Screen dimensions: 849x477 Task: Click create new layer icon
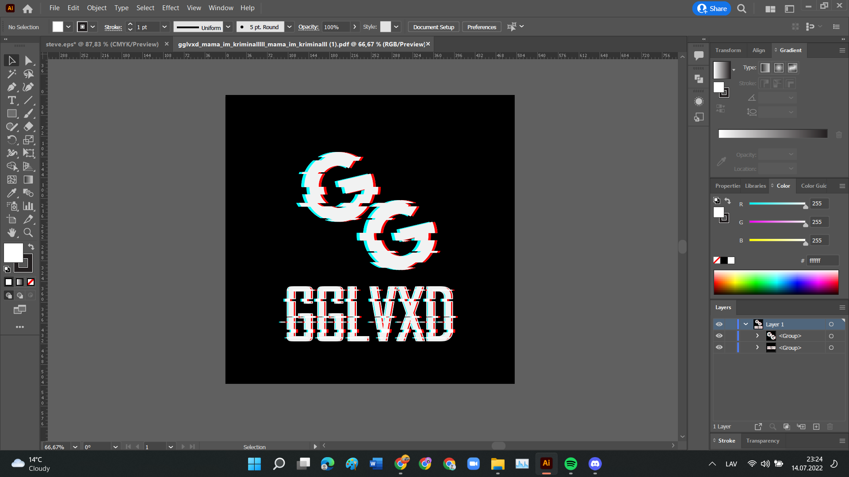[816, 427]
